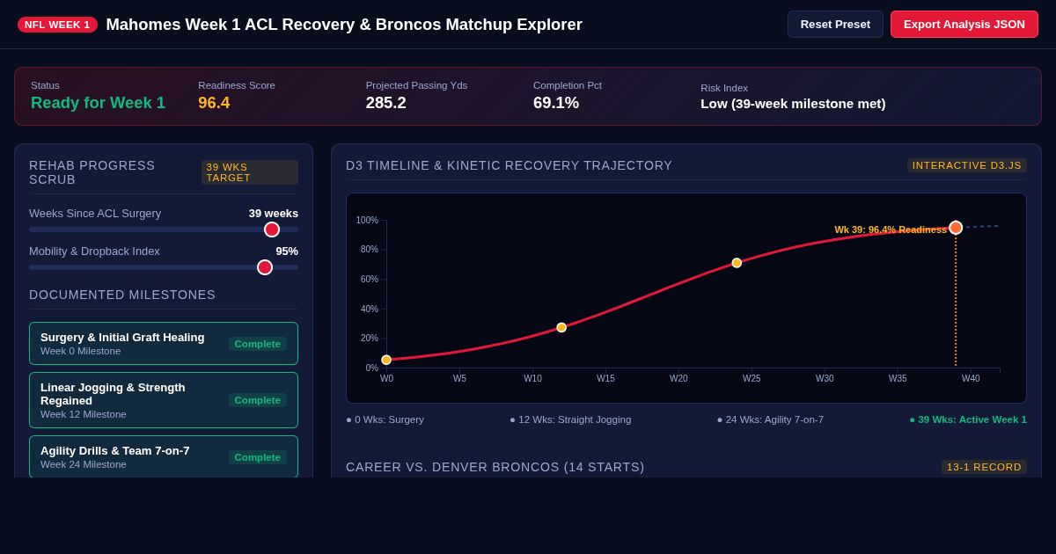Click Complete badge on Surgery milestone
The width and height of the screenshot is (1056, 554).
[x=258, y=344]
